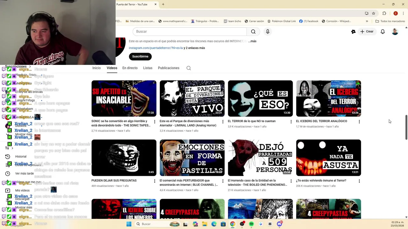Play the ¿QUÉ ES ESO? thumbnail

pyautogui.click(x=260, y=99)
